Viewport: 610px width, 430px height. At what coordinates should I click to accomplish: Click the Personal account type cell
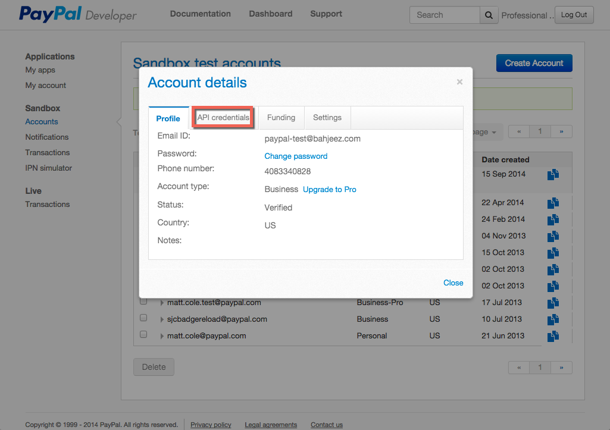pyautogui.click(x=372, y=336)
